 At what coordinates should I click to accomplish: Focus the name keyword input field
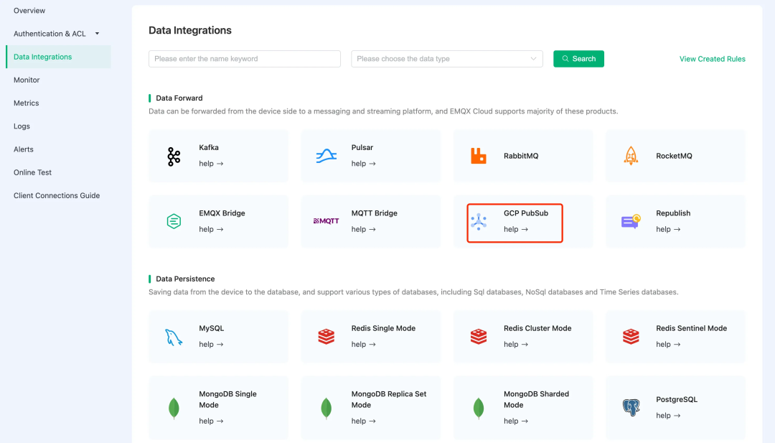pyautogui.click(x=244, y=59)
